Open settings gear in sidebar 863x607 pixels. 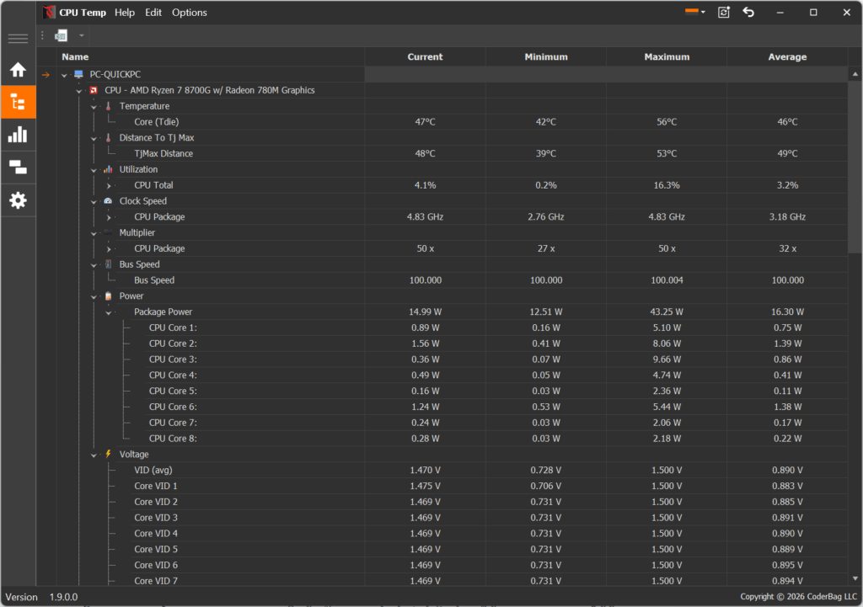coord(19,200)
